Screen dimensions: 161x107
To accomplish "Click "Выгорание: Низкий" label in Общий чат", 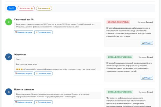I will pos(146,57).
